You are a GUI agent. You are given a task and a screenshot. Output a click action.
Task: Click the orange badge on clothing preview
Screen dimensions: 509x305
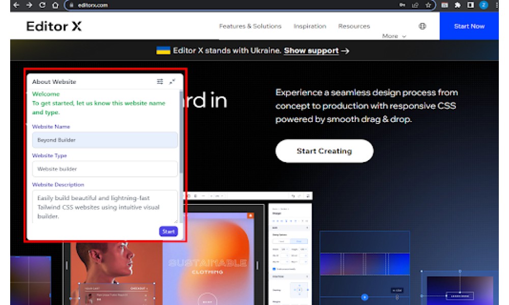250,216
